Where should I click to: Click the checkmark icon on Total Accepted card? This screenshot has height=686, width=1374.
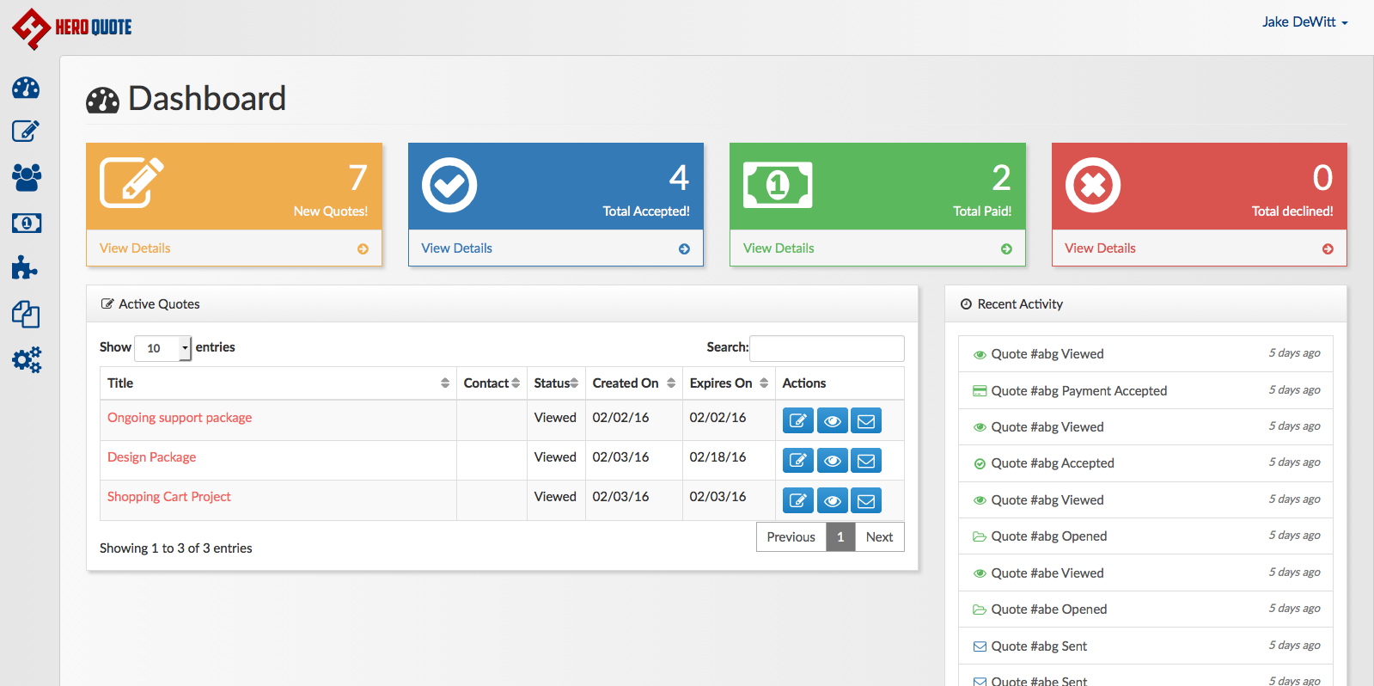pos(449,185)
